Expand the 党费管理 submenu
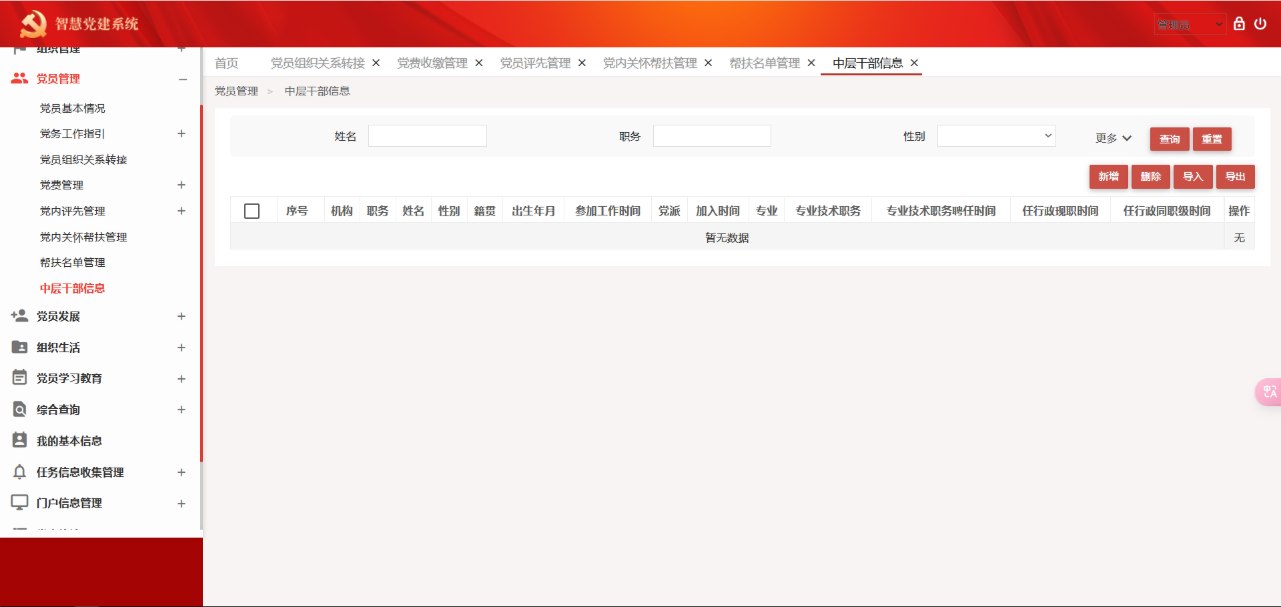 click(x=181, y=185)
